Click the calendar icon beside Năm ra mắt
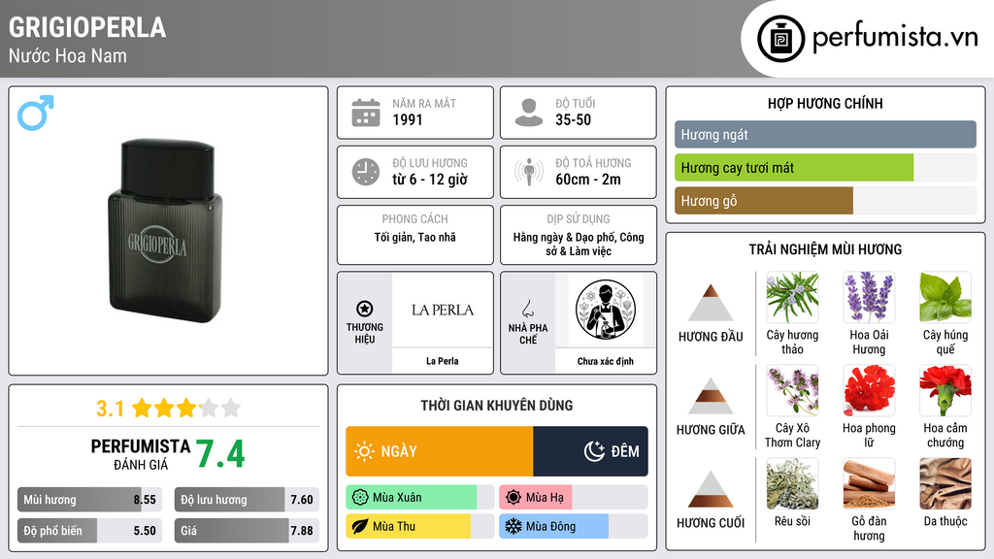The image size is (994, 559). pos(366,113)
